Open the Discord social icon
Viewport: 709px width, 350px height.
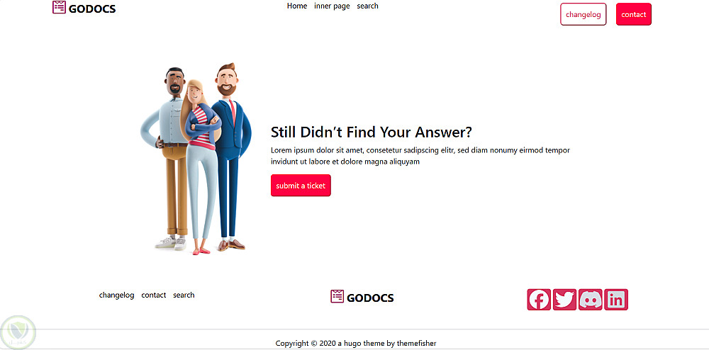pos(590,300)
